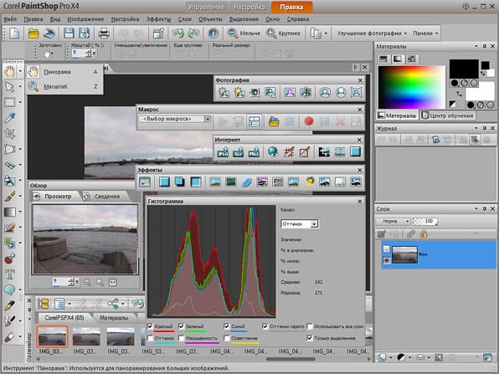Switch to the Настройка workspace tab
The image size is (499, 374).
point(249,7)
